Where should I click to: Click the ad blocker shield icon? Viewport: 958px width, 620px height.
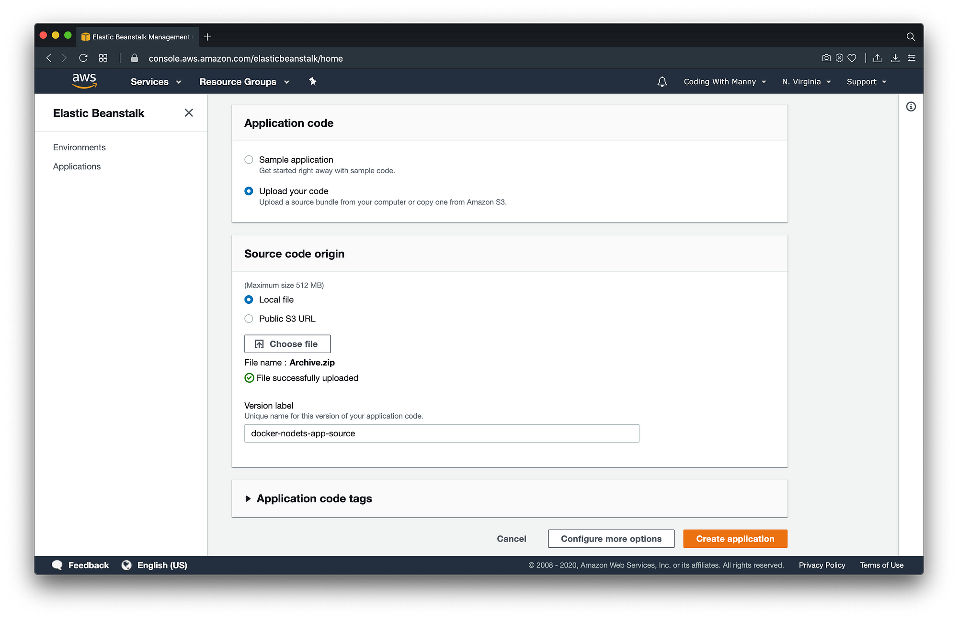tap(839, 58)
